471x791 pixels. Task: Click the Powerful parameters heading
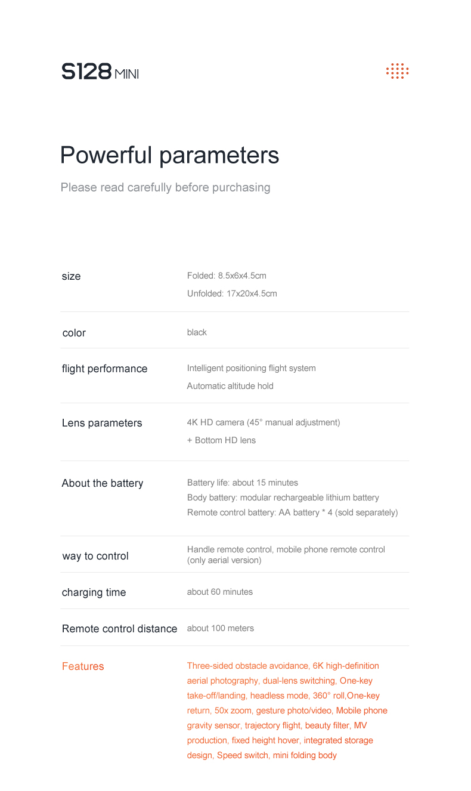coord(169,155)
